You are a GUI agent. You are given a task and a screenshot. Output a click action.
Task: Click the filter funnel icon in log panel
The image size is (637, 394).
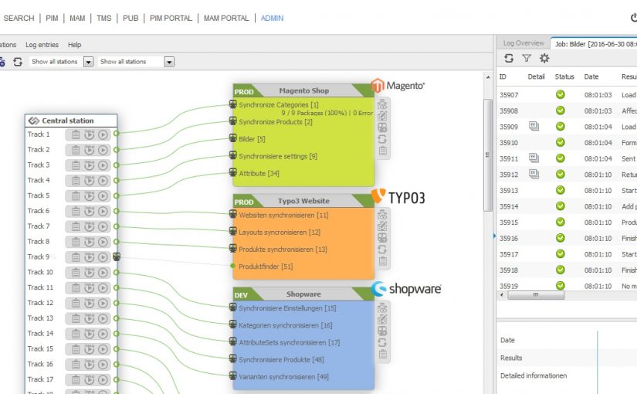click(527, 58)
